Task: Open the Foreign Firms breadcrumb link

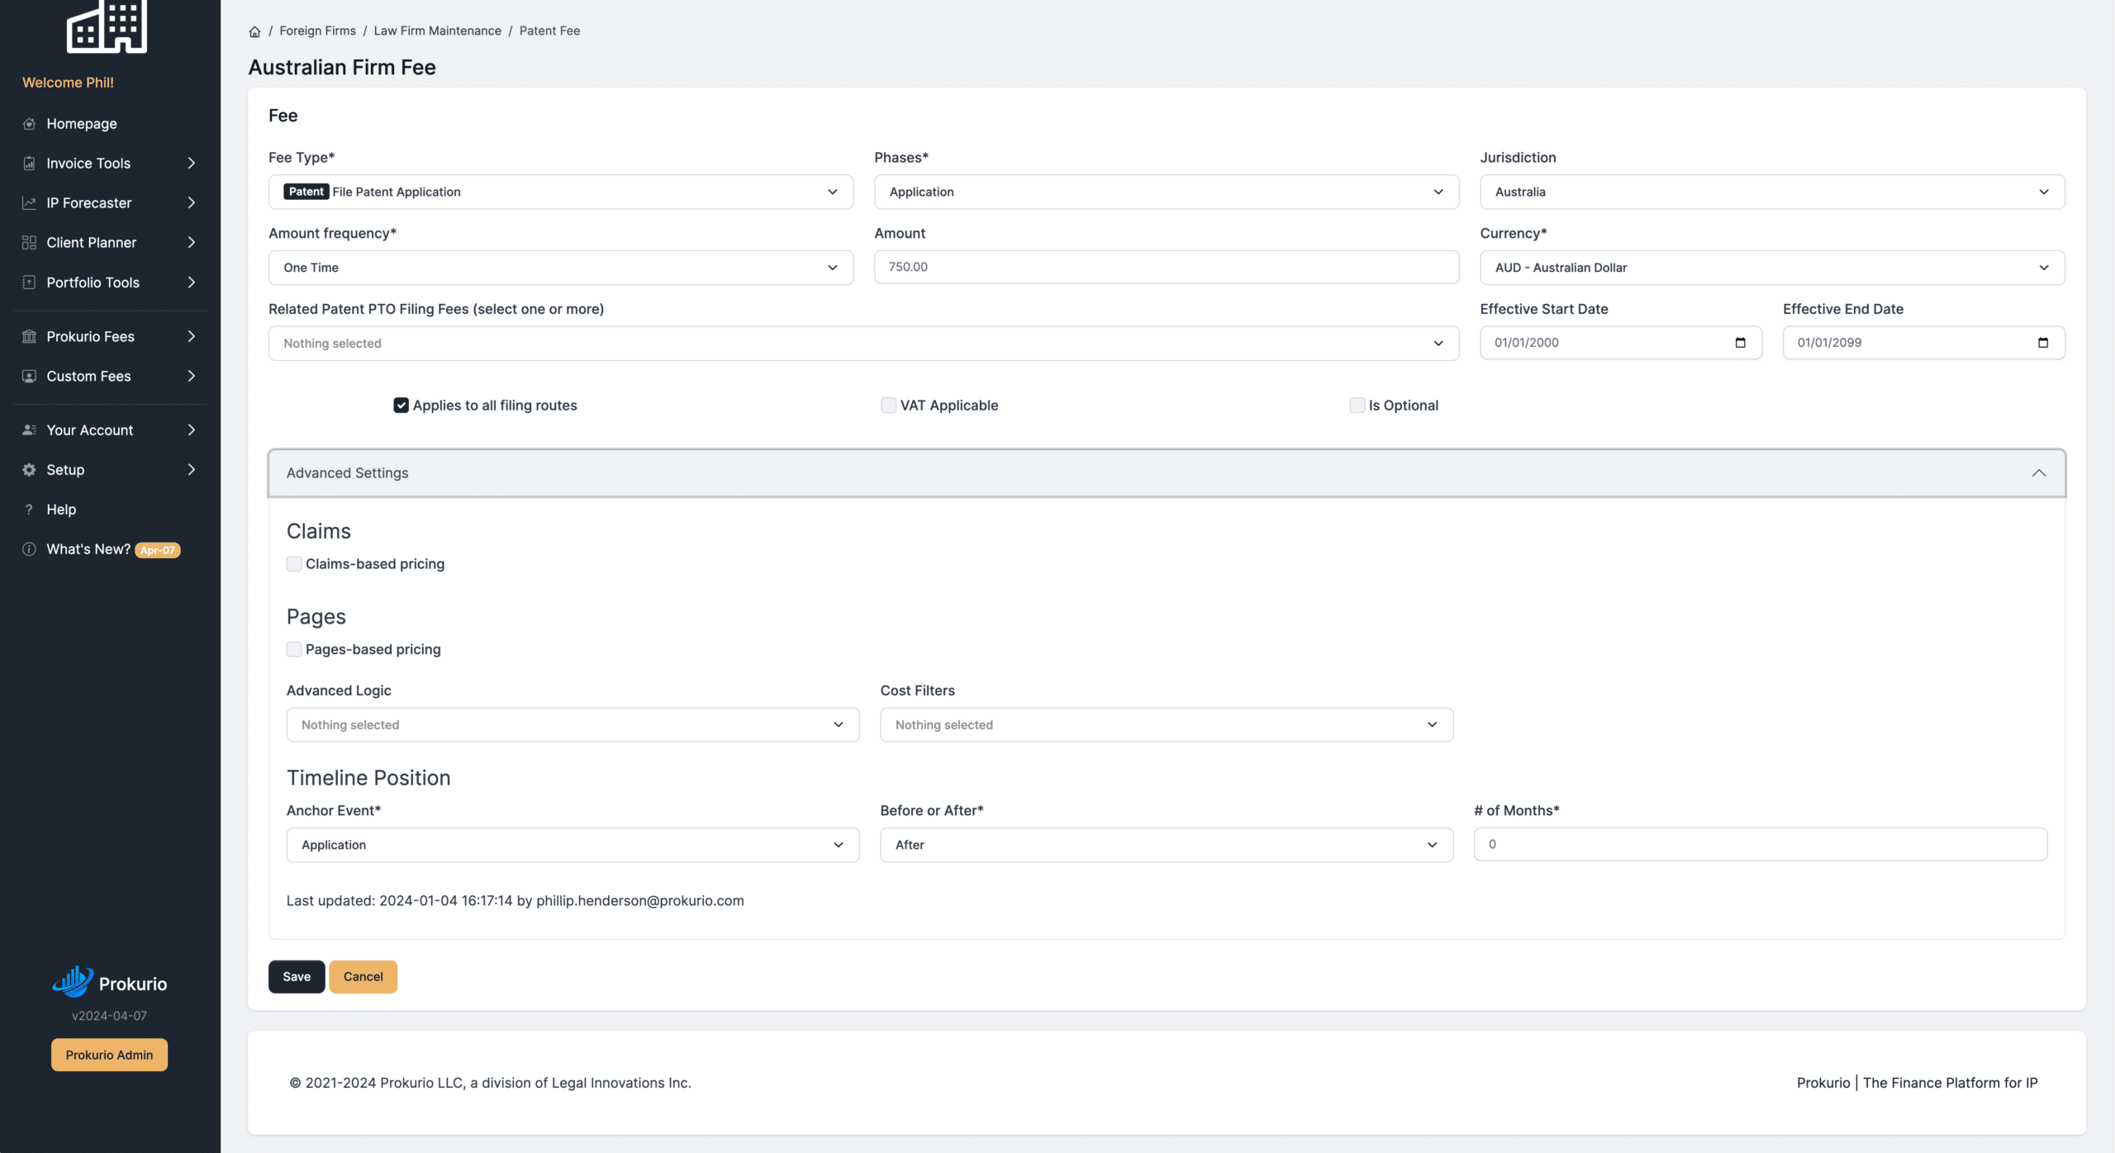Action: pos(317,31)
